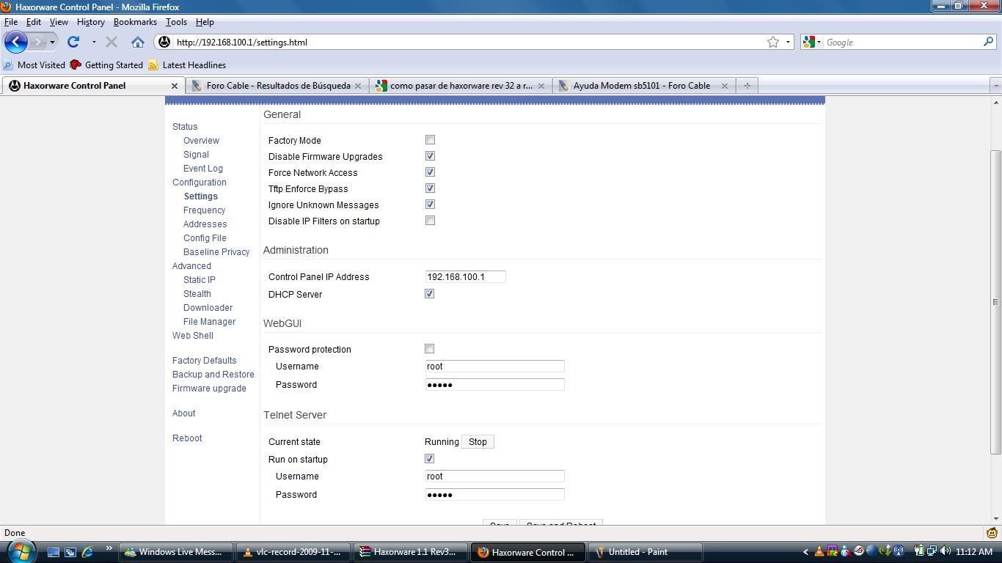Go to the Firefox home page

(x=137, y=42)
